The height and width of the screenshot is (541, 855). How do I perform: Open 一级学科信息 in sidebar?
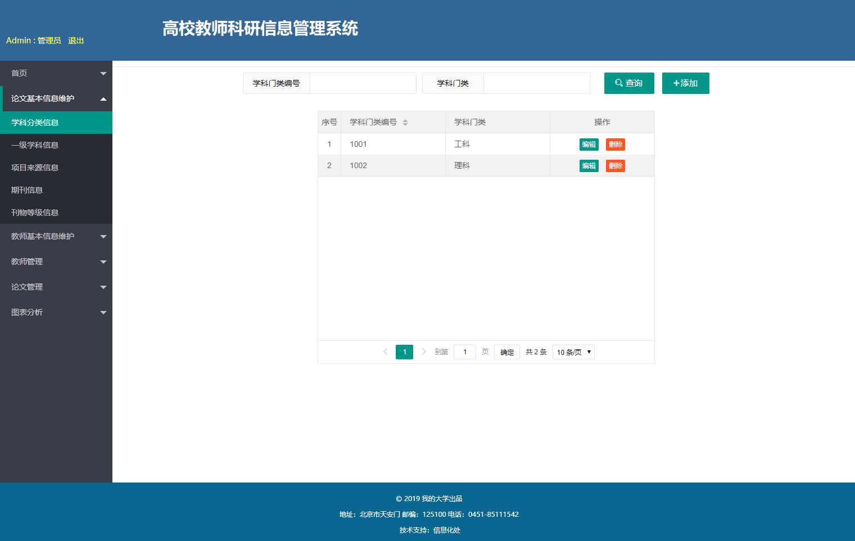35,145
